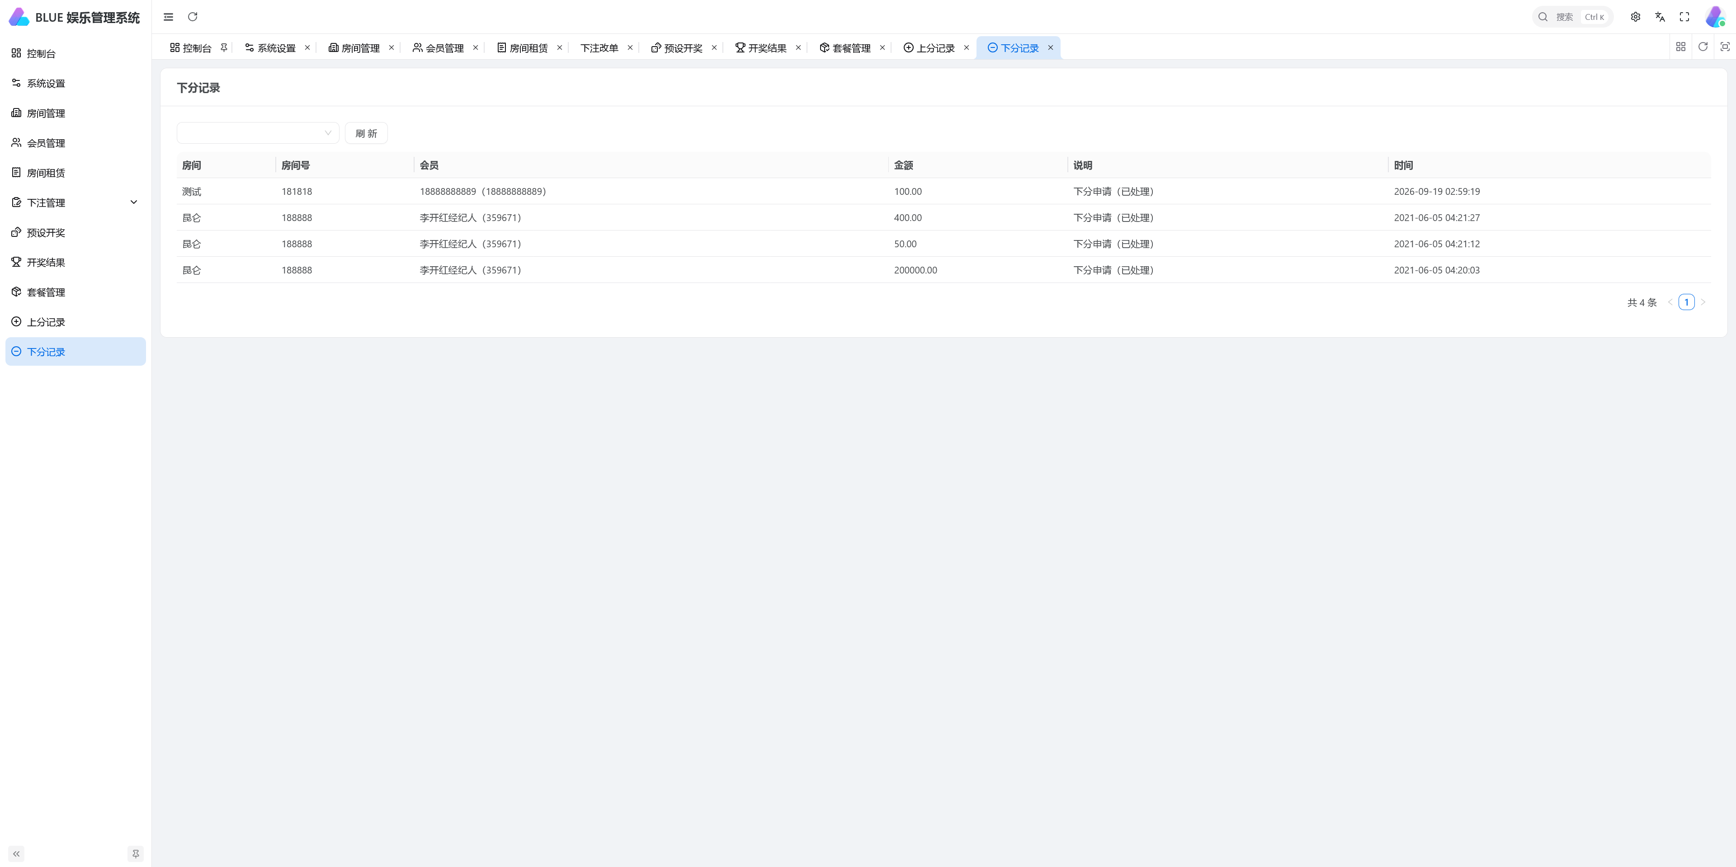Open the user avatar menu

click(1715, 17)
